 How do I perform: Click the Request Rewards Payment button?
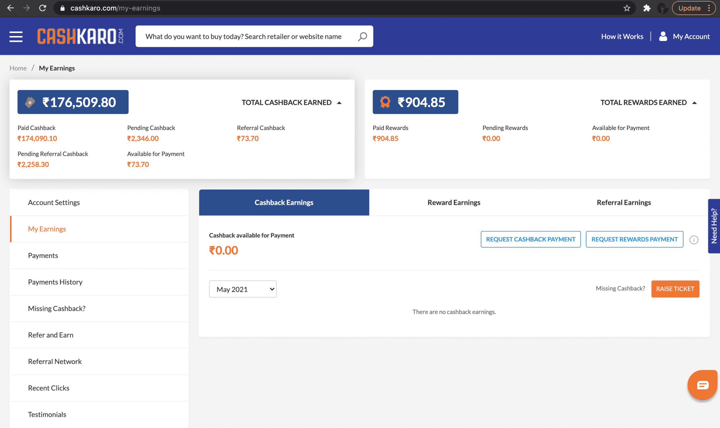[634, 239]
